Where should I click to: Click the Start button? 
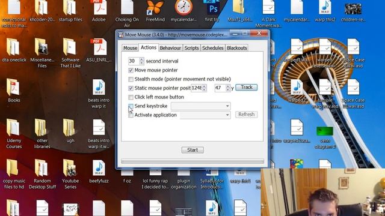(192, 150)
